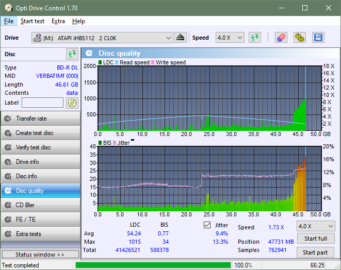Viewport: 341px width, 270px height.
Task: Refresh disc info with the Disc panel icon
Action: 72,54
